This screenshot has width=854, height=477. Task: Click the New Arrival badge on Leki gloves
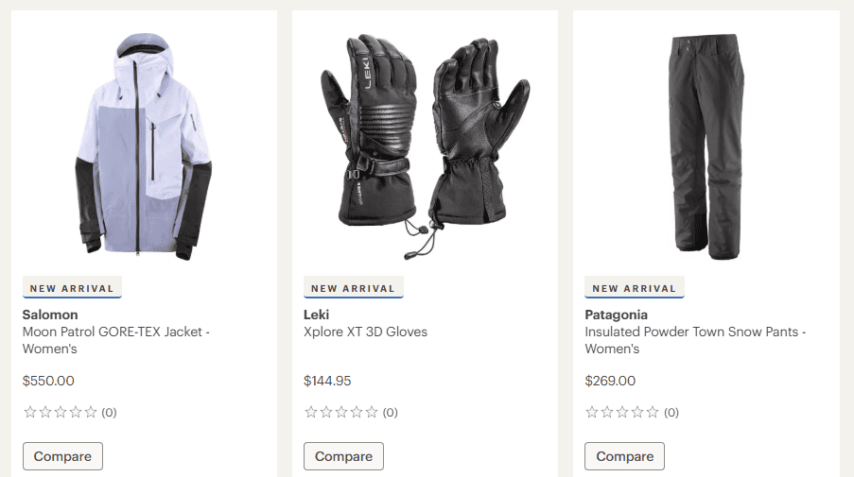pos(353,288)
